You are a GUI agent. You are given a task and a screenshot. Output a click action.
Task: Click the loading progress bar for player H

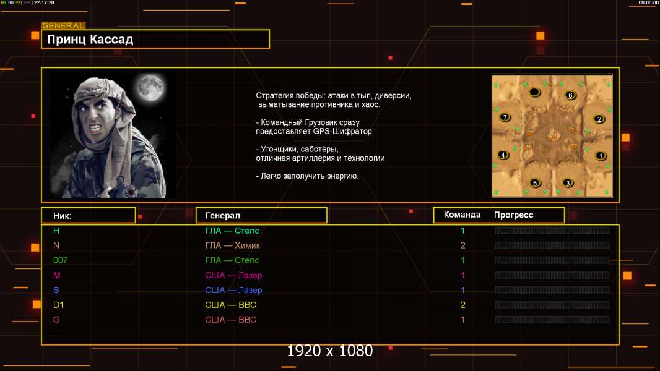click(552, 230)
